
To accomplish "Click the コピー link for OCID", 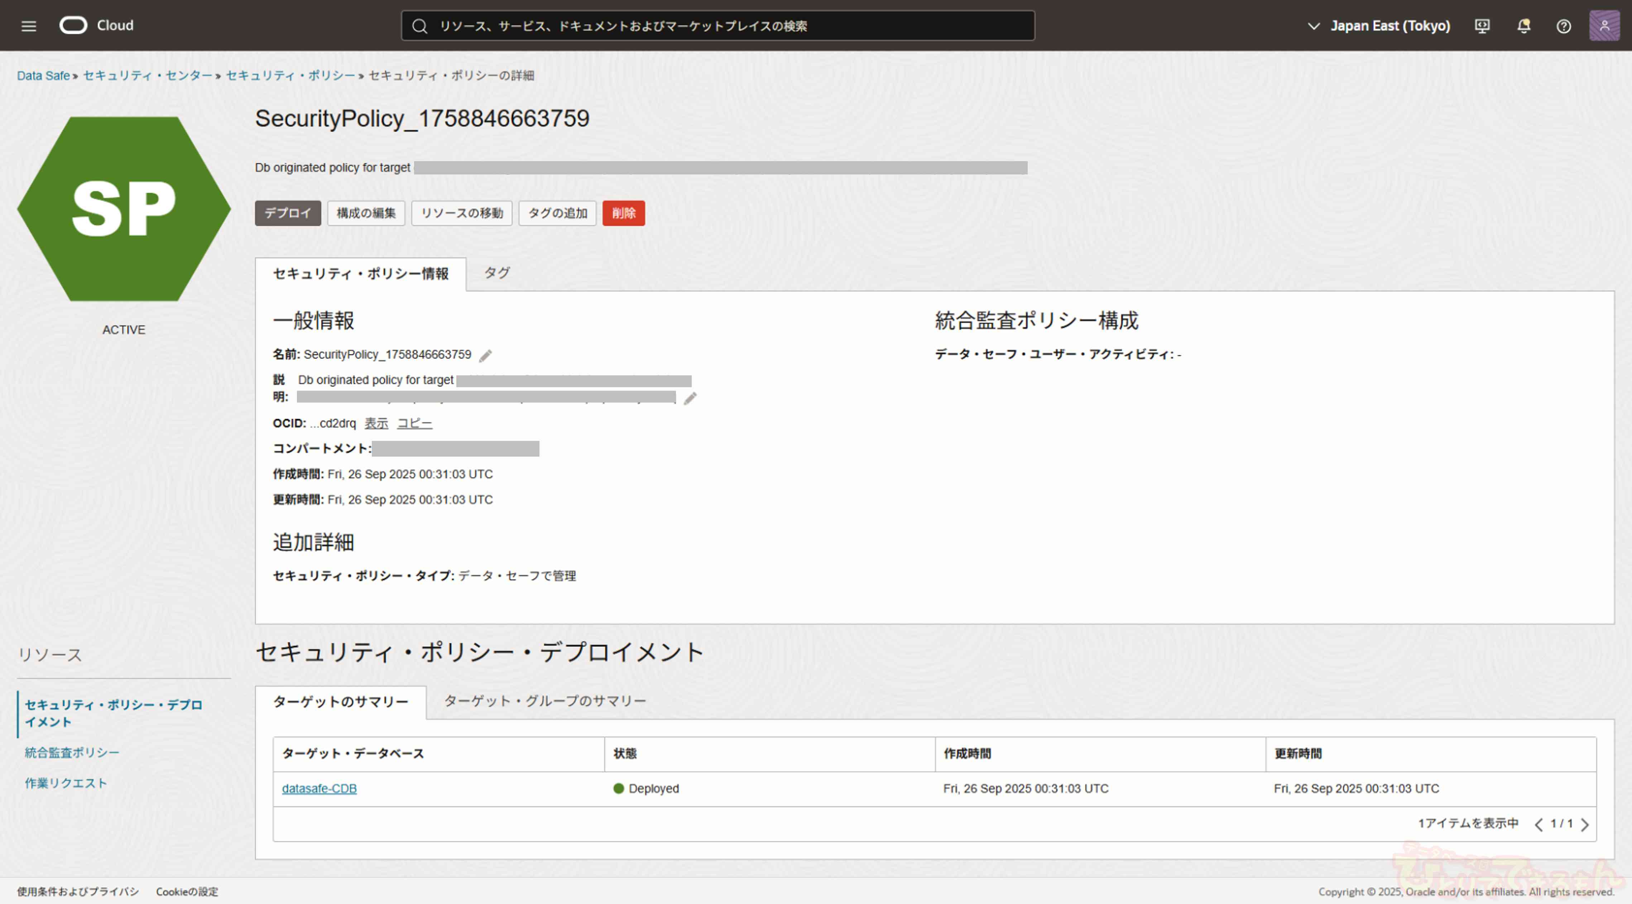I will (x=414, y=423).
